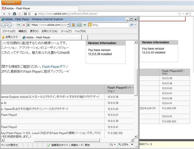This screenshot has height=149, width=194.
Task: Expand IE address bar dropdown
Action: [68, 25]
